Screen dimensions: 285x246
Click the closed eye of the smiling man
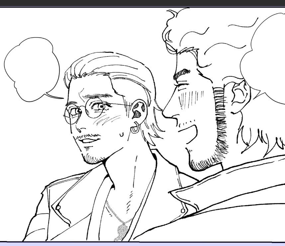[182, 88]
